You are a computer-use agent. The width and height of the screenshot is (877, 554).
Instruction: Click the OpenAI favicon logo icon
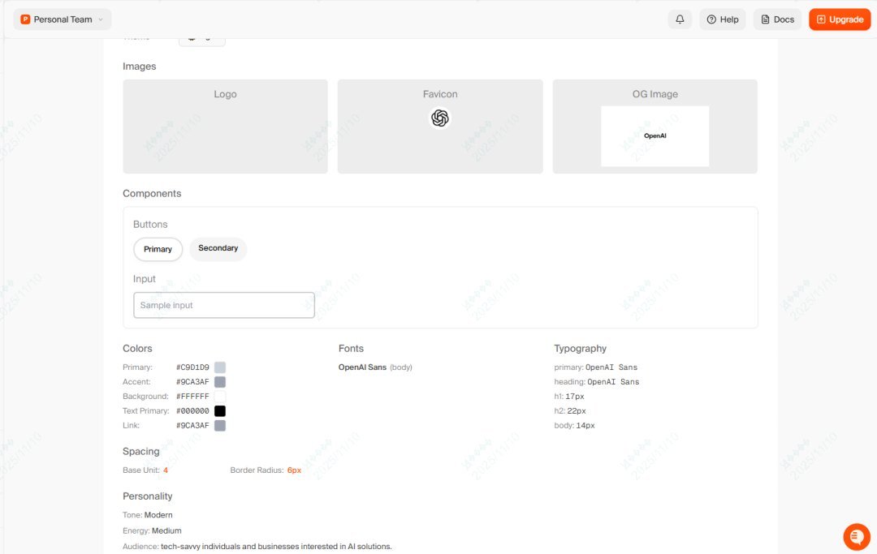[440, 118]
